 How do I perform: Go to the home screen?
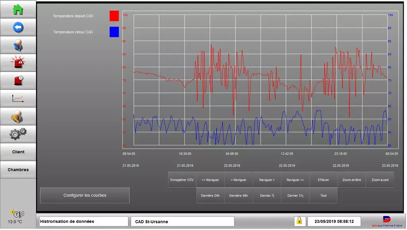click(18, 10)
